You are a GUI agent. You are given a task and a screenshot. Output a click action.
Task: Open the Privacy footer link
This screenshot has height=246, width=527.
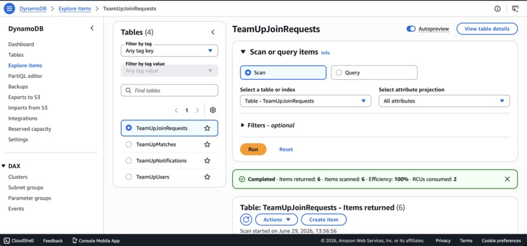(443, 241)
